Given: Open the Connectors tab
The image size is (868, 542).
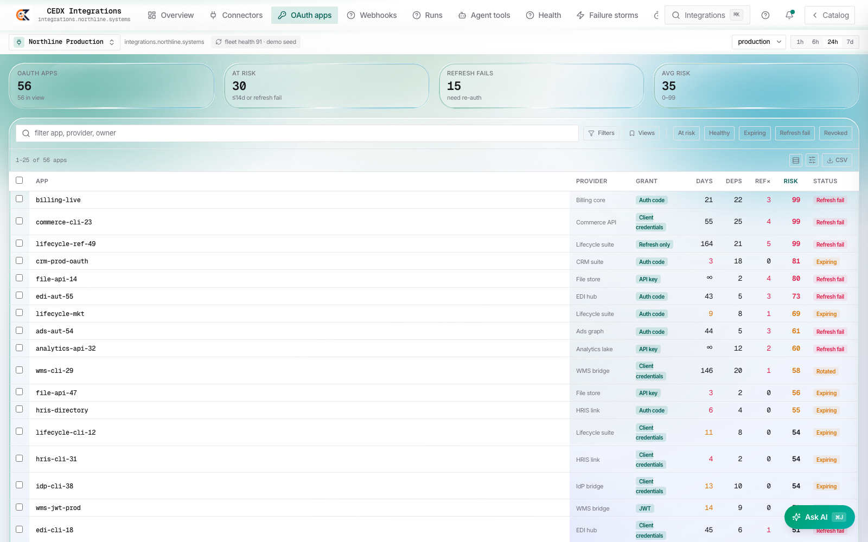Looking at the screenshot, I should (236, 15).
